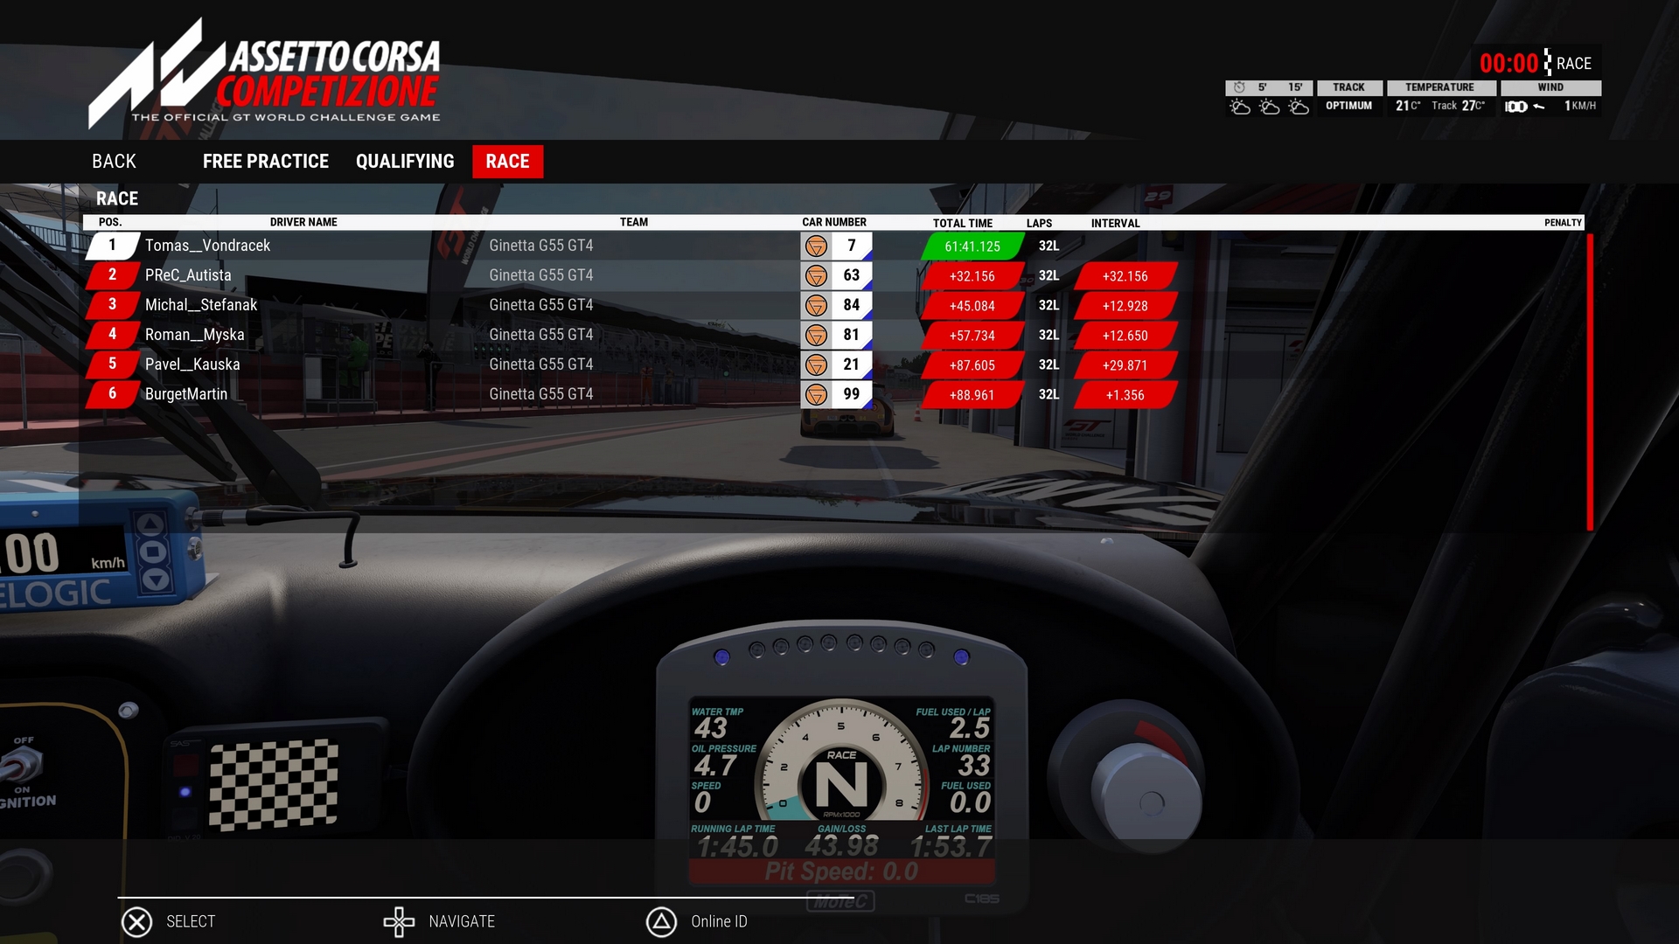Click the 00:00 session timer
1679x944 pixels.
[x=1508, y=63]
